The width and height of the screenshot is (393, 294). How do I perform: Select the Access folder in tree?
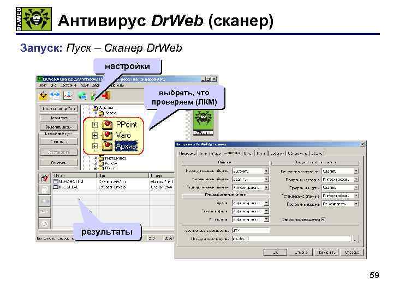coord(110,113)
